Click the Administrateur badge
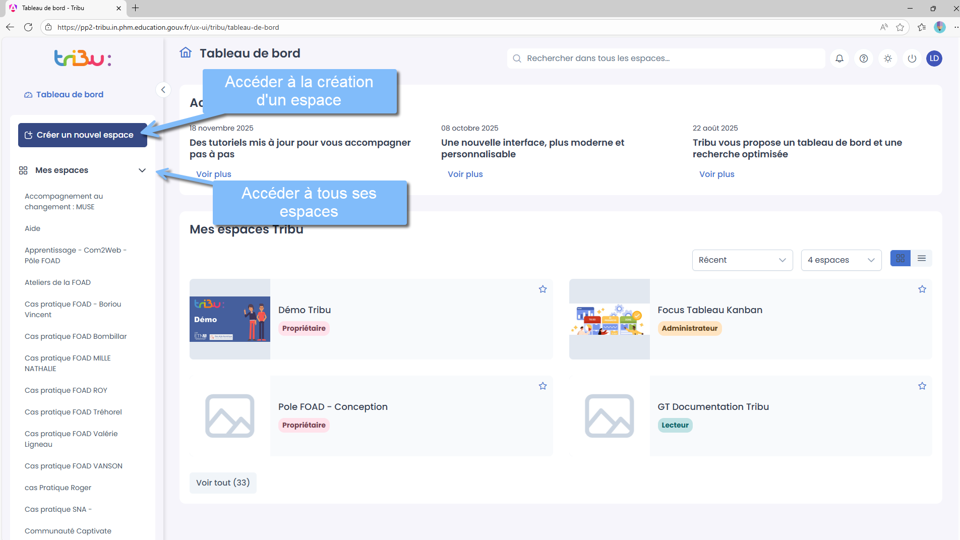960x540 pixels. [690, 328]
